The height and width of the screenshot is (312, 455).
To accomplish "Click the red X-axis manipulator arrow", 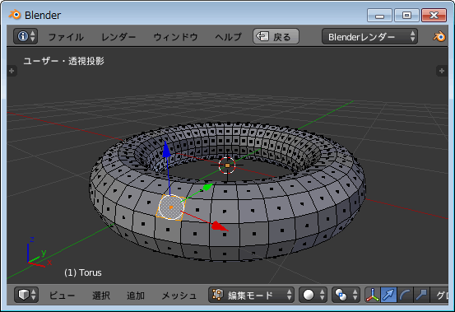I will coord(220,226).
